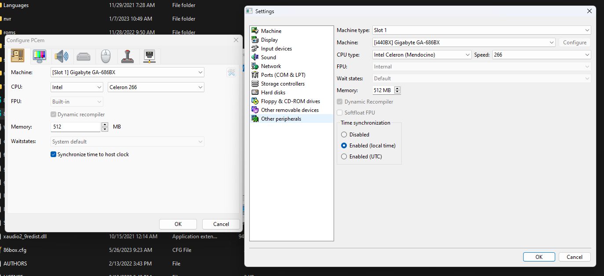Choose Disabled under Time synchronization
Image resolution: width=604 pixels, height=276 pixels.
click(344, 135)
